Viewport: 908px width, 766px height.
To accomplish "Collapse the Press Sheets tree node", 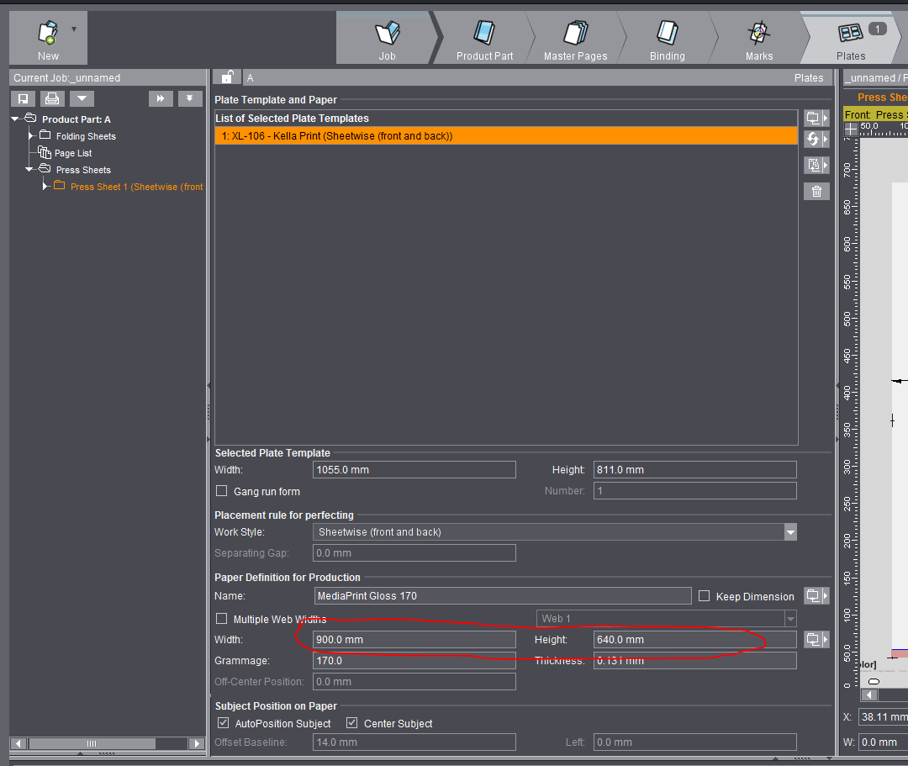I will [29, 170].
